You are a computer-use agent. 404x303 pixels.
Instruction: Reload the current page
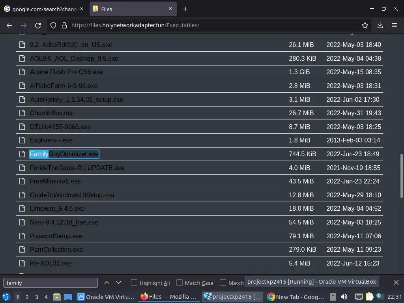click(x=38, y=25)
